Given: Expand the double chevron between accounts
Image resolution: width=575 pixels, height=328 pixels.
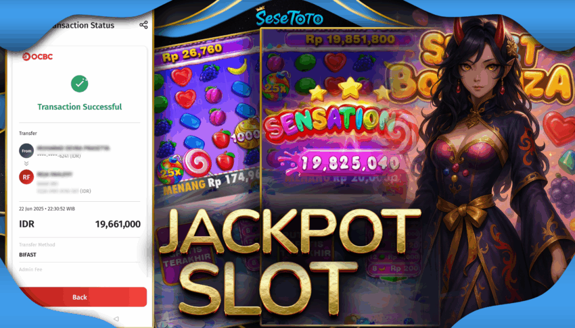Looking at the screenshot, I should [x=26, y=163].
